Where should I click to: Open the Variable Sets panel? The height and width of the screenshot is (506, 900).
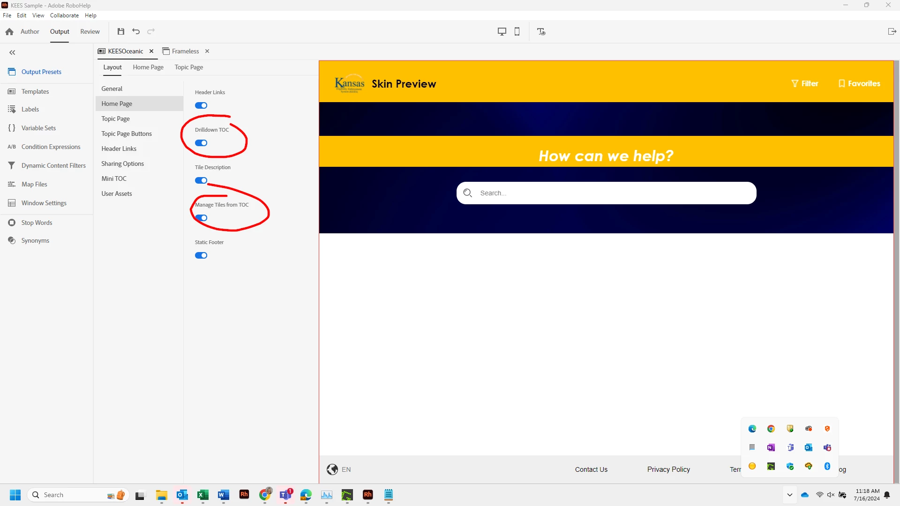(38, 128)
